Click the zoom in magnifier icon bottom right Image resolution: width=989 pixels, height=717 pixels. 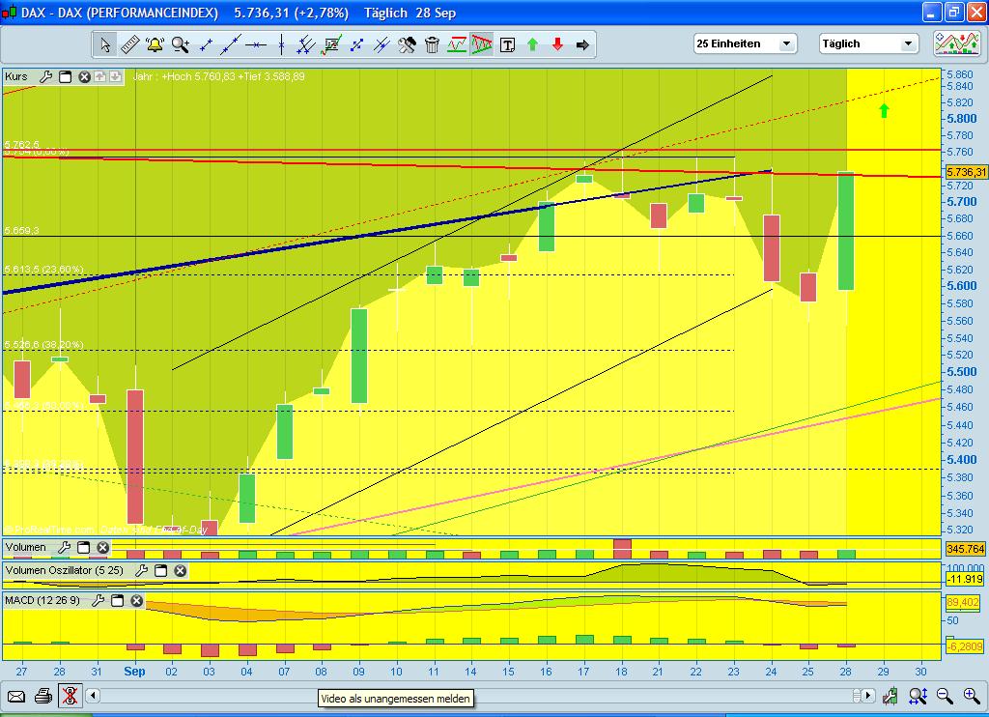coord(972,696)
